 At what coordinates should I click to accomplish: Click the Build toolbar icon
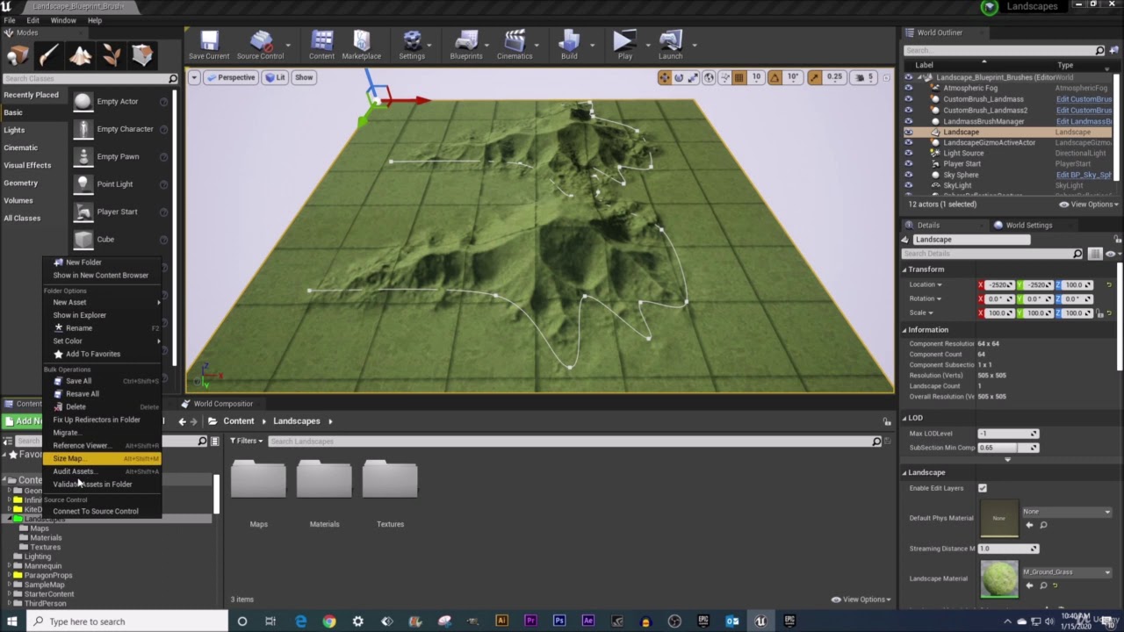pos(569,40)
